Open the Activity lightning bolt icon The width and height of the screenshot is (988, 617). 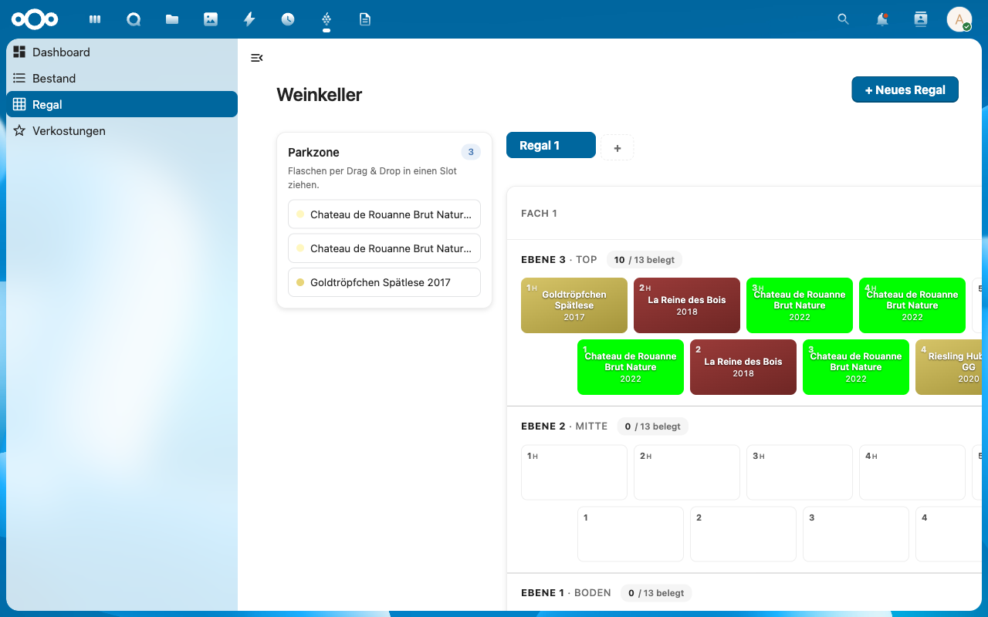249,19
